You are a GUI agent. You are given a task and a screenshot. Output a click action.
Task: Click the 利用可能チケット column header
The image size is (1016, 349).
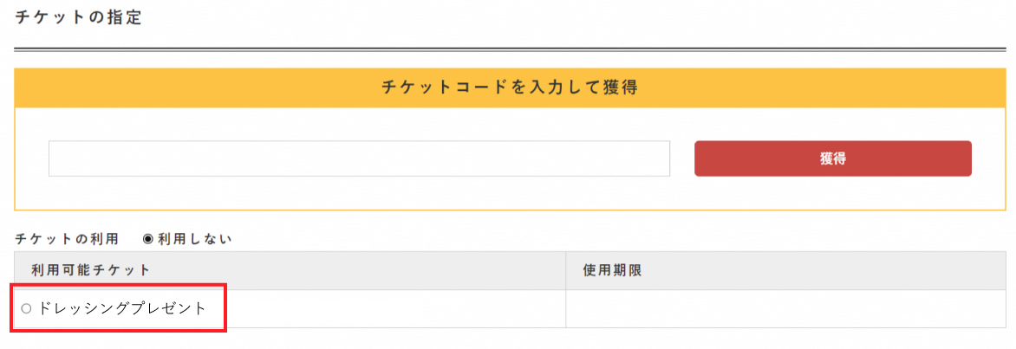pos(91,271)
